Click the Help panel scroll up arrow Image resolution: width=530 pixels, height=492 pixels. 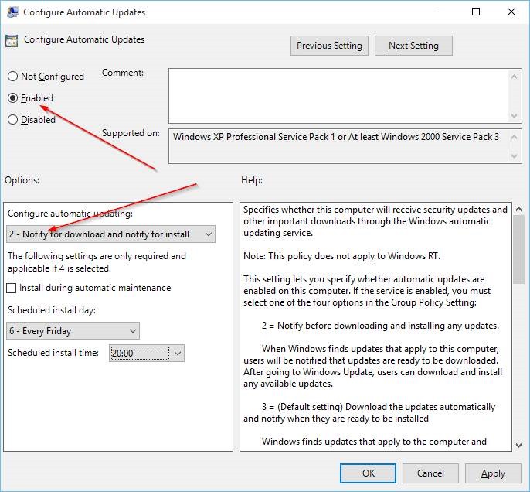[x=518, y=209]
